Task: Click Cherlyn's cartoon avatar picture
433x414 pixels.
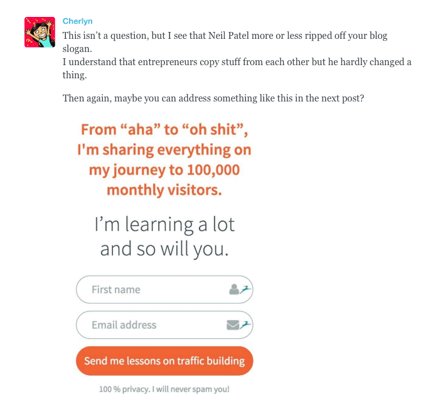Action: click(x=40, y=32)
